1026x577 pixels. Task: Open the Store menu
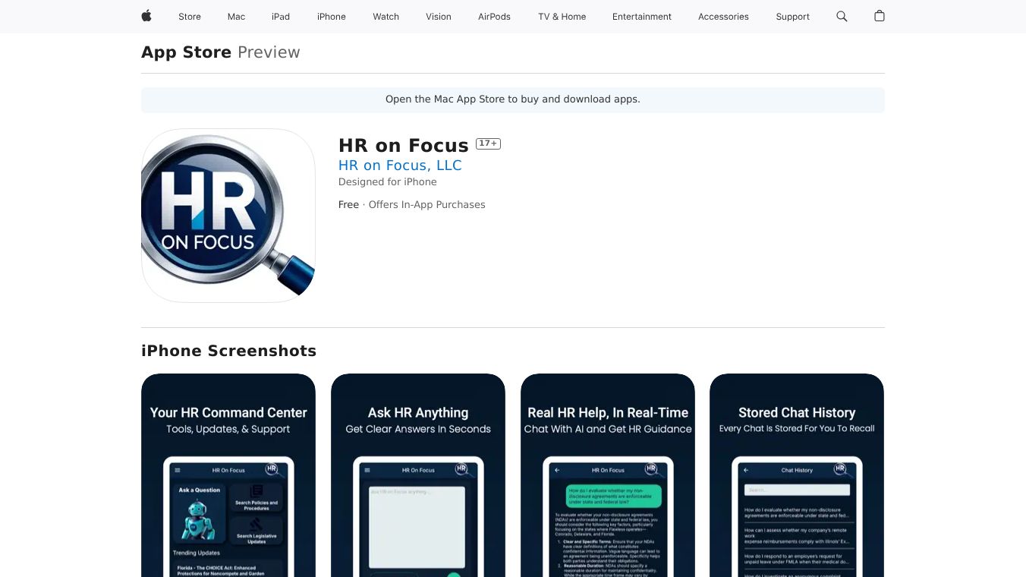190,17
